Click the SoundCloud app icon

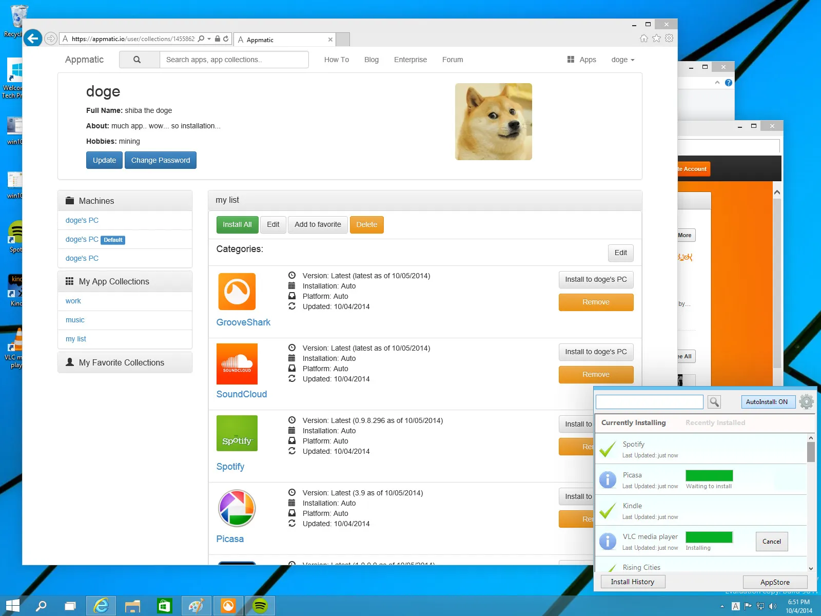237,363
